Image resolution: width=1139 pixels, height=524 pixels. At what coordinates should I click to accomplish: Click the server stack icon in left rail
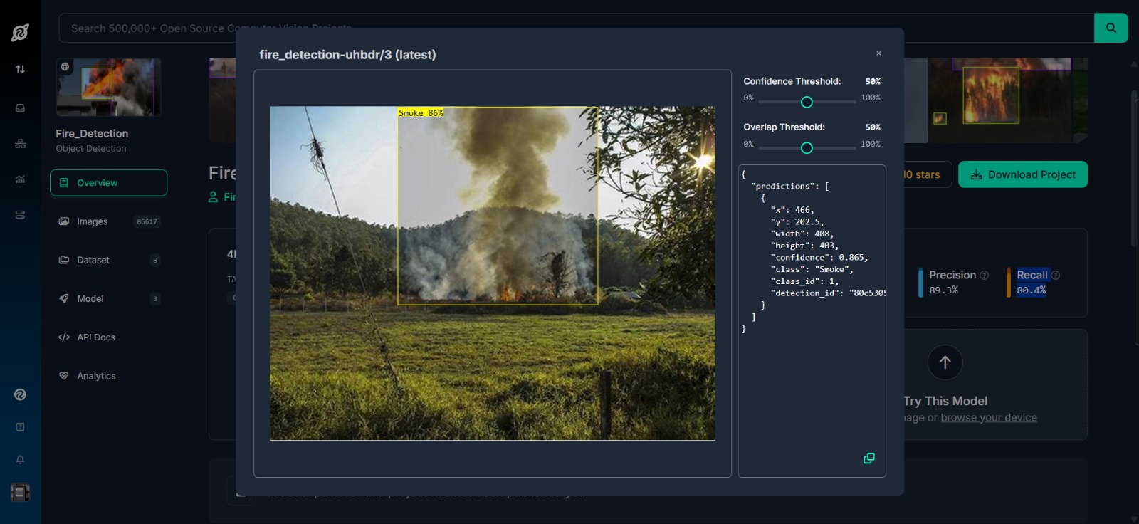tap(20, 215)
